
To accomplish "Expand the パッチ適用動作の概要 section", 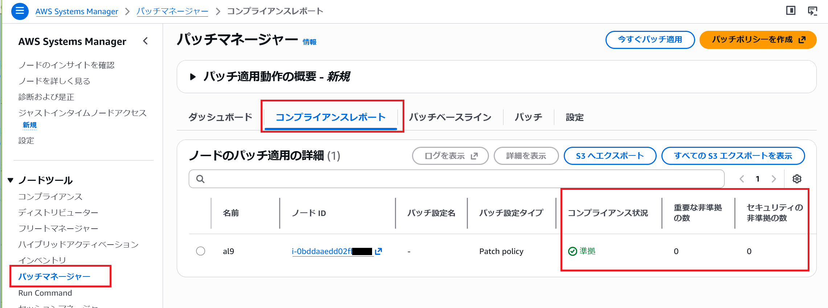I will [193, 77].
